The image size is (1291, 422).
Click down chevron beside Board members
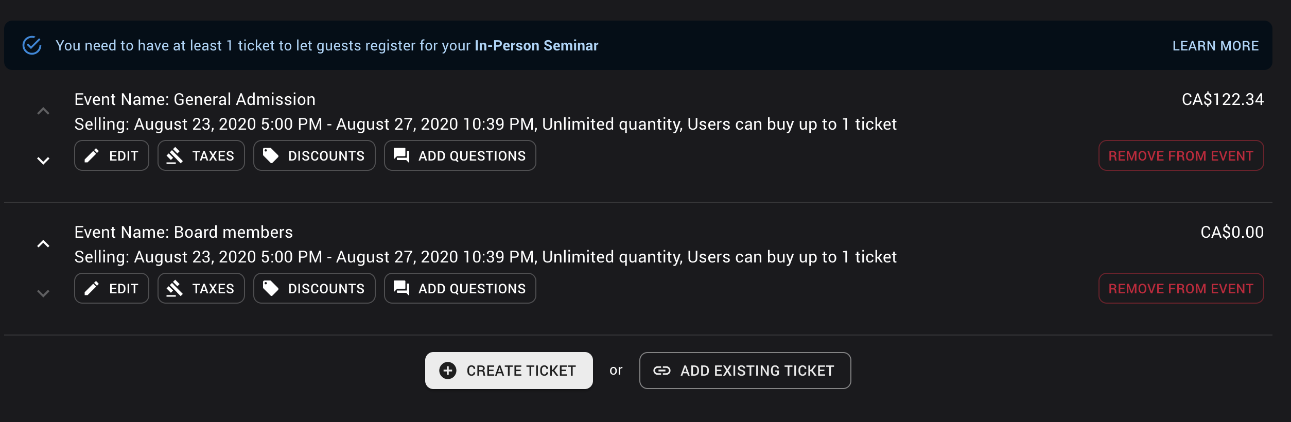pos(43,293)
